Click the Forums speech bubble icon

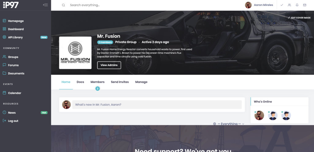coord(4,65)
